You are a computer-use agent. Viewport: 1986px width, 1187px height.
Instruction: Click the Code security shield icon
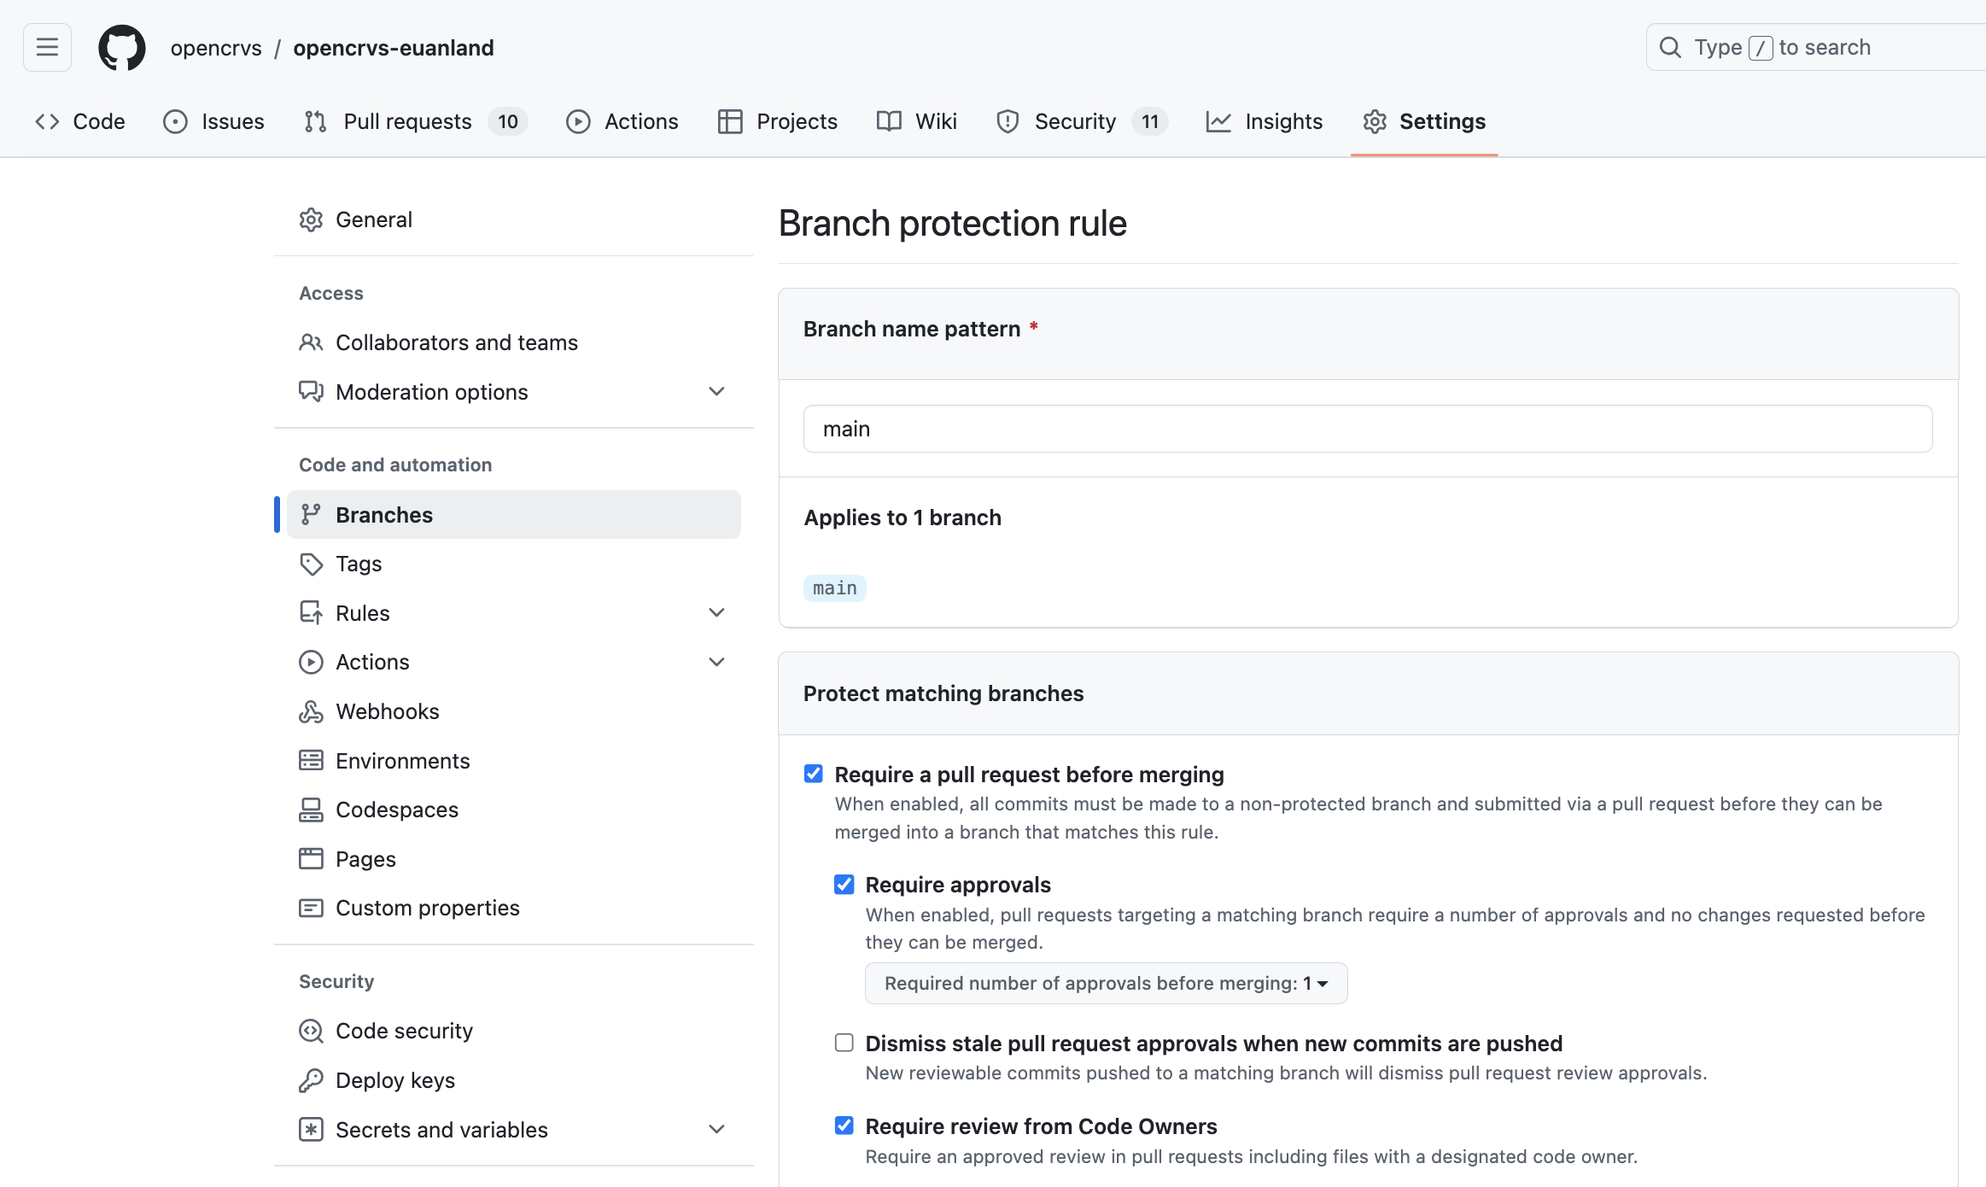click(x=311, y=1031)
